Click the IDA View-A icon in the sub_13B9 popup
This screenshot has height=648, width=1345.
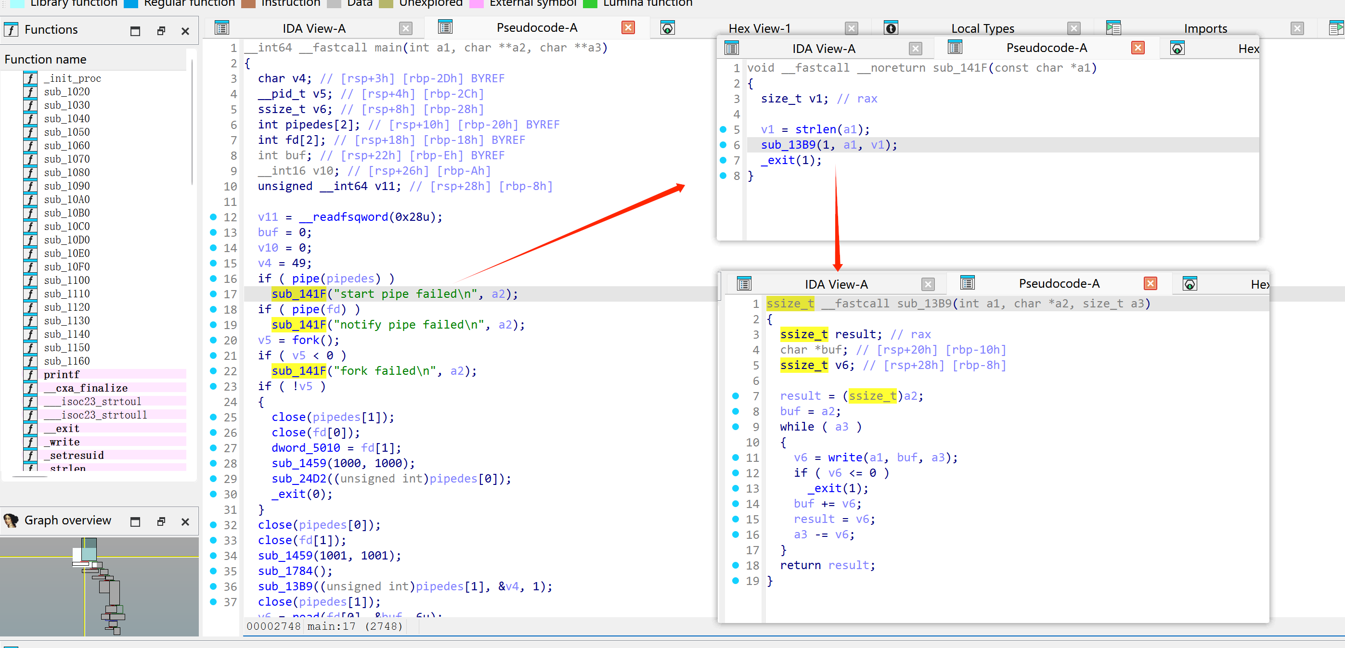744,284
